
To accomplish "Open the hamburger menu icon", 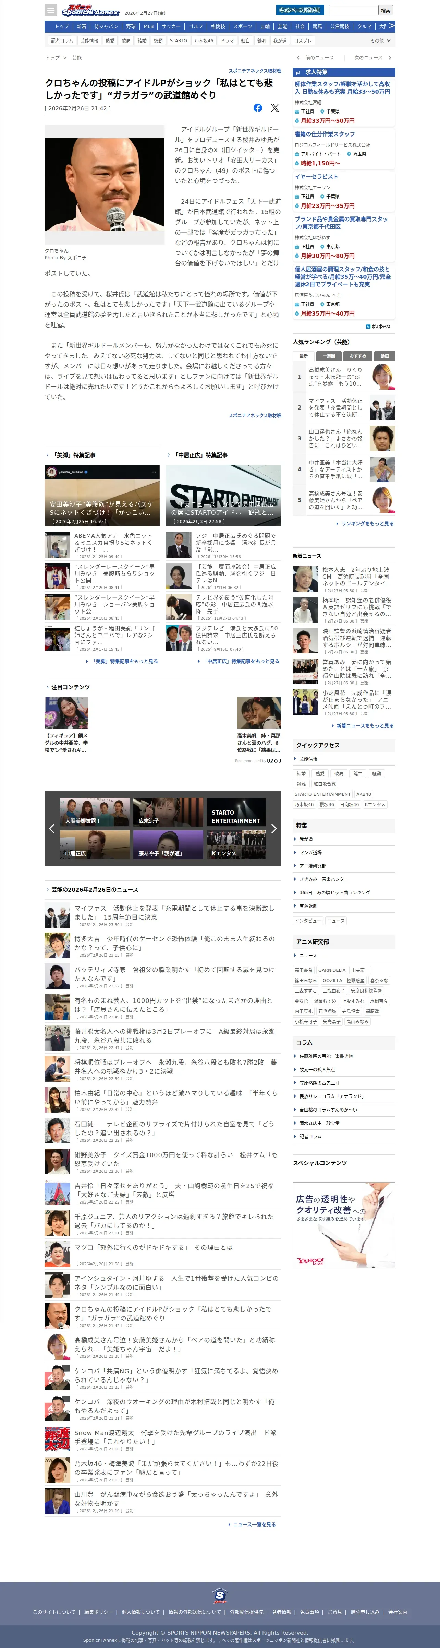I will coord(50,10).
